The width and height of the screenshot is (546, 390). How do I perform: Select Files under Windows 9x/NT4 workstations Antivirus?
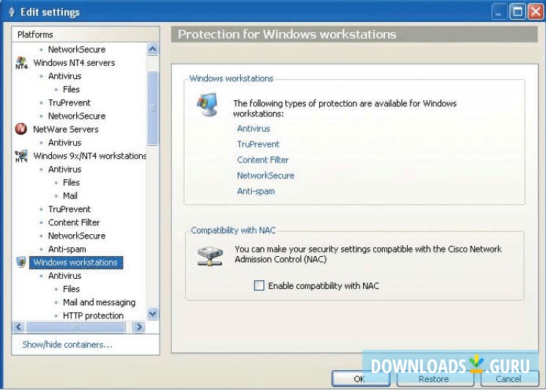tap(72, 182)
